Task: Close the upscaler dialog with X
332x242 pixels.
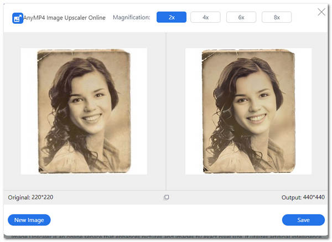Action: [321, 12]
